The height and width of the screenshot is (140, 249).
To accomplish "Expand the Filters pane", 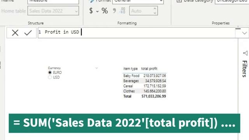I will pos(245,69).
